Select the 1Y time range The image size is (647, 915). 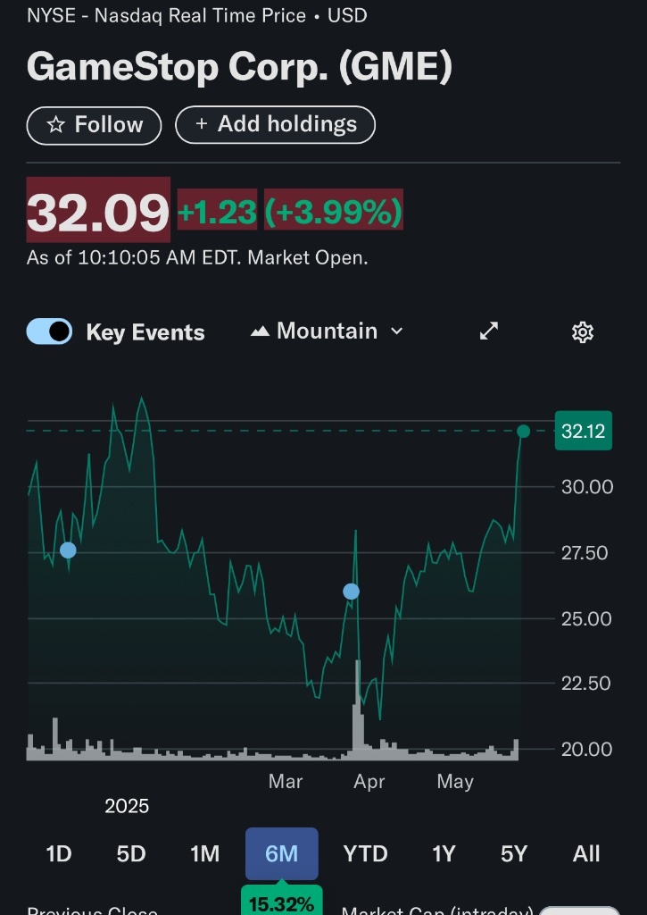[x=443, y=853]
